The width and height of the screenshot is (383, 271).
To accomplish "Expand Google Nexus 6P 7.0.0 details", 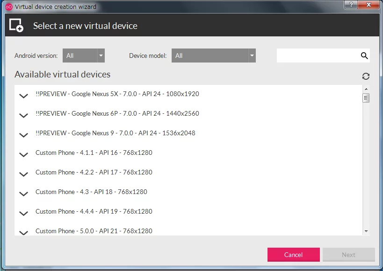I will pos(23,115).
